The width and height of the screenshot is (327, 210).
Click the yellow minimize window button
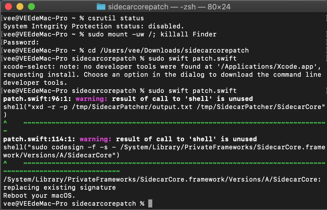tap(20, 6)
